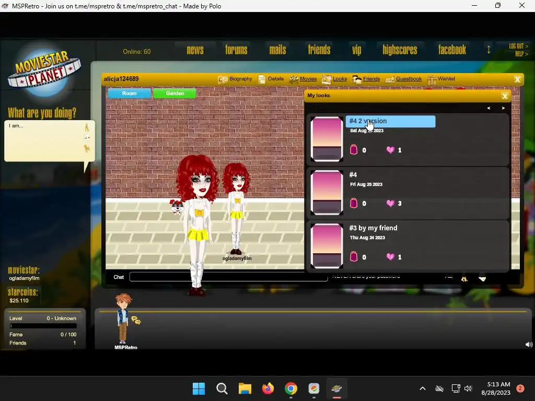Open Windows Start menu
The width and height of the screenshot is (535, 401).
click(x=199, y=388)
